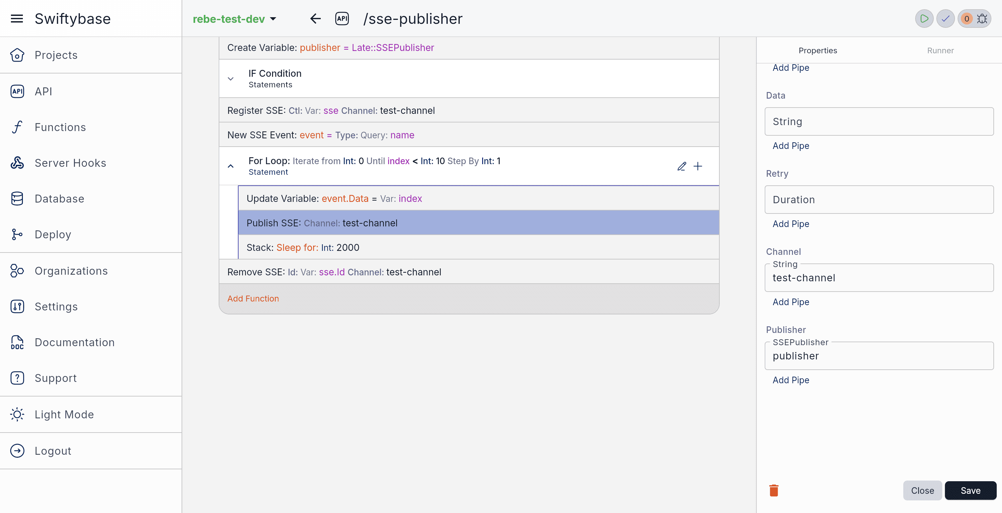Screen dimensions: 1002x513
Task: Click the Organizations icon
Action: coord(17,271)
